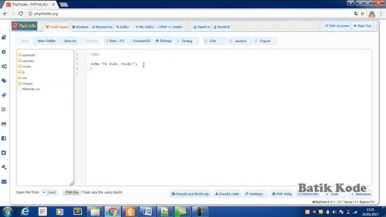Open the Local file source dropdown
The image size is (386, 217).
(50, 192)
